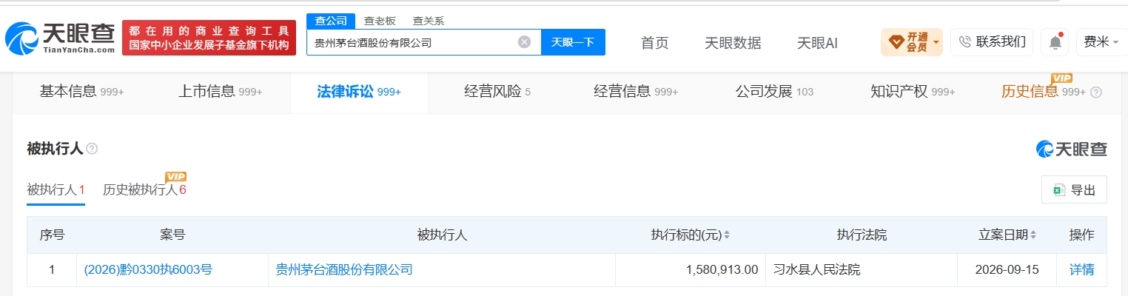Select the 查老板 search tab
Image resolution: width=1128 pixels, height=296 pixels.
380,21
